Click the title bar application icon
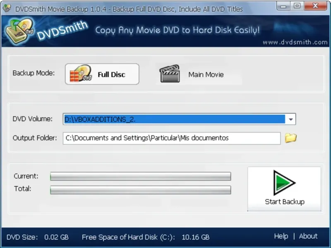This screenshot has height=248, width=331. [x=7, y=8]
